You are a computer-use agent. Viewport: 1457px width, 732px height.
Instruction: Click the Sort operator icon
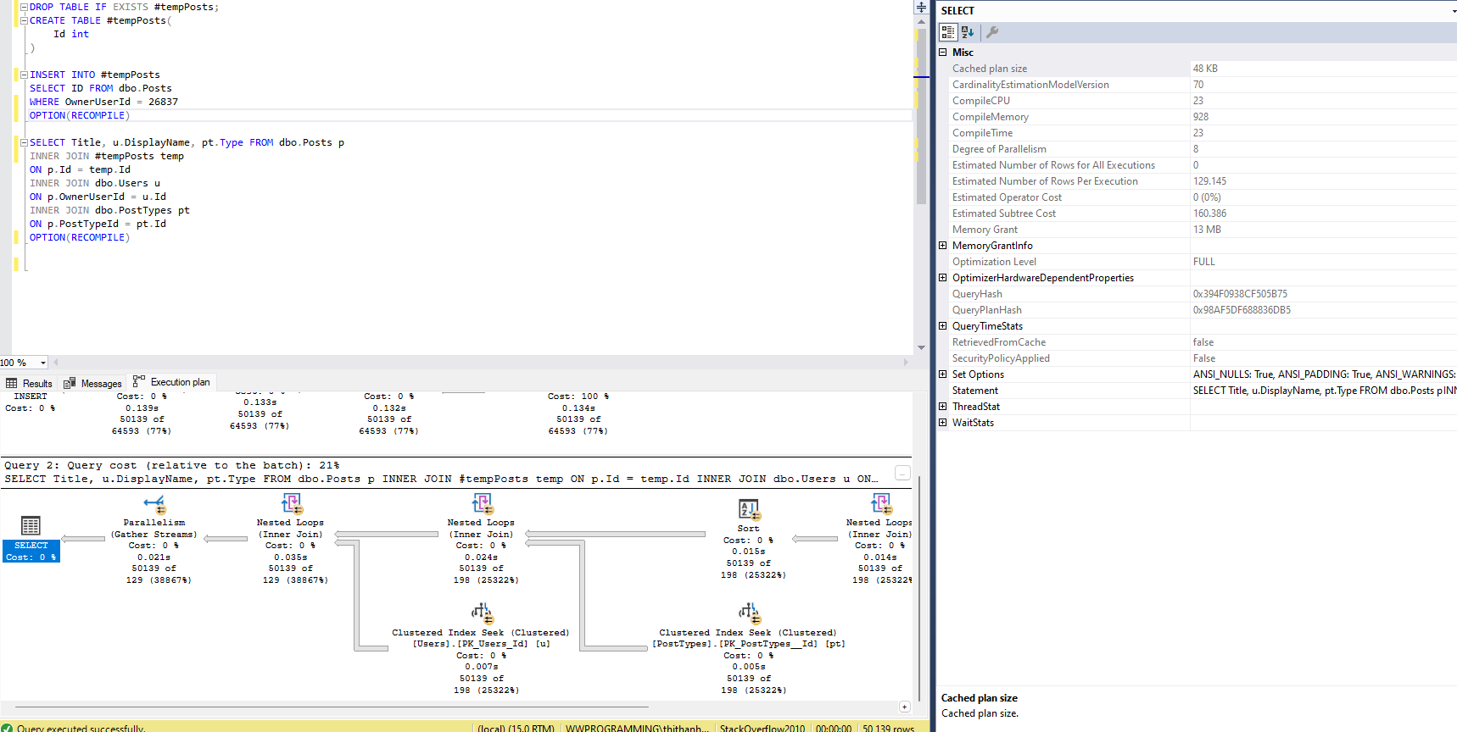point(748,509)
